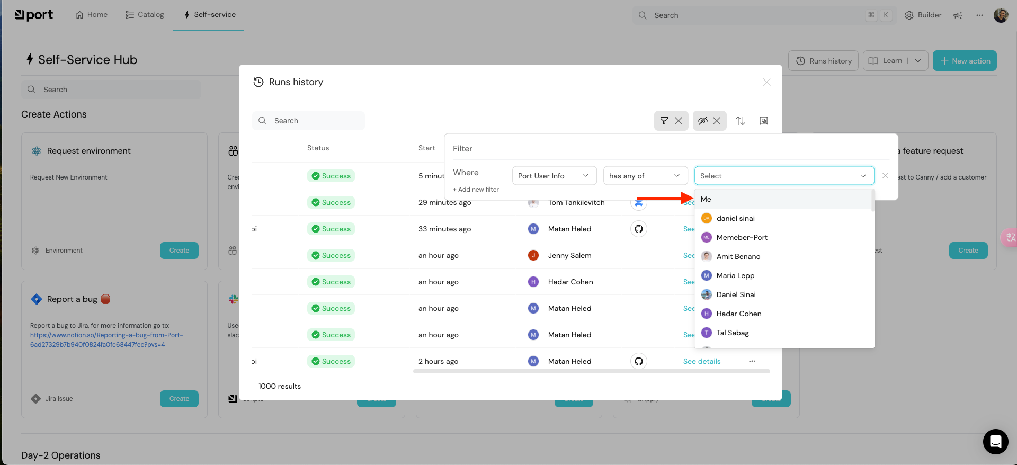The image size is (1017, 465).
Task: Open the Notion bug reporting link
Action: (106, 340)
